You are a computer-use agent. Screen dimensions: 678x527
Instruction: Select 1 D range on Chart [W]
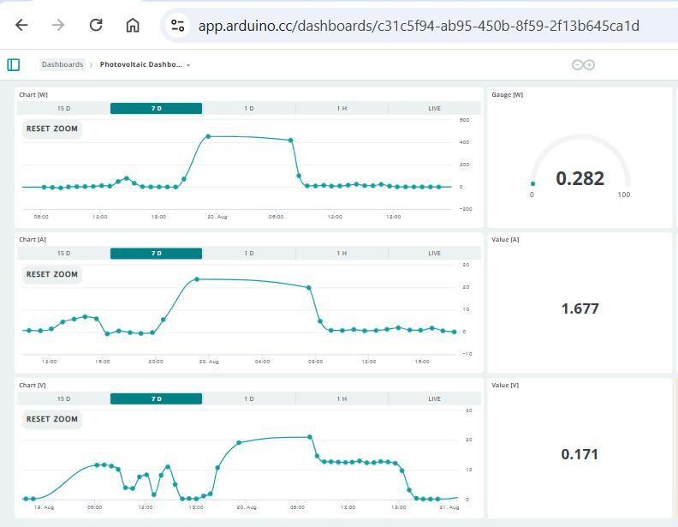pos(248,109)
